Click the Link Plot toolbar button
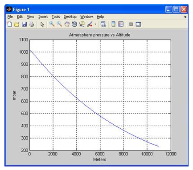 pyautogui.click(x=103, y=24)
